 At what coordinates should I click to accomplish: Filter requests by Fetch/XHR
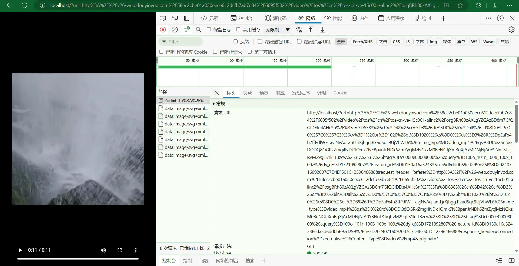[x=363, y=42]
